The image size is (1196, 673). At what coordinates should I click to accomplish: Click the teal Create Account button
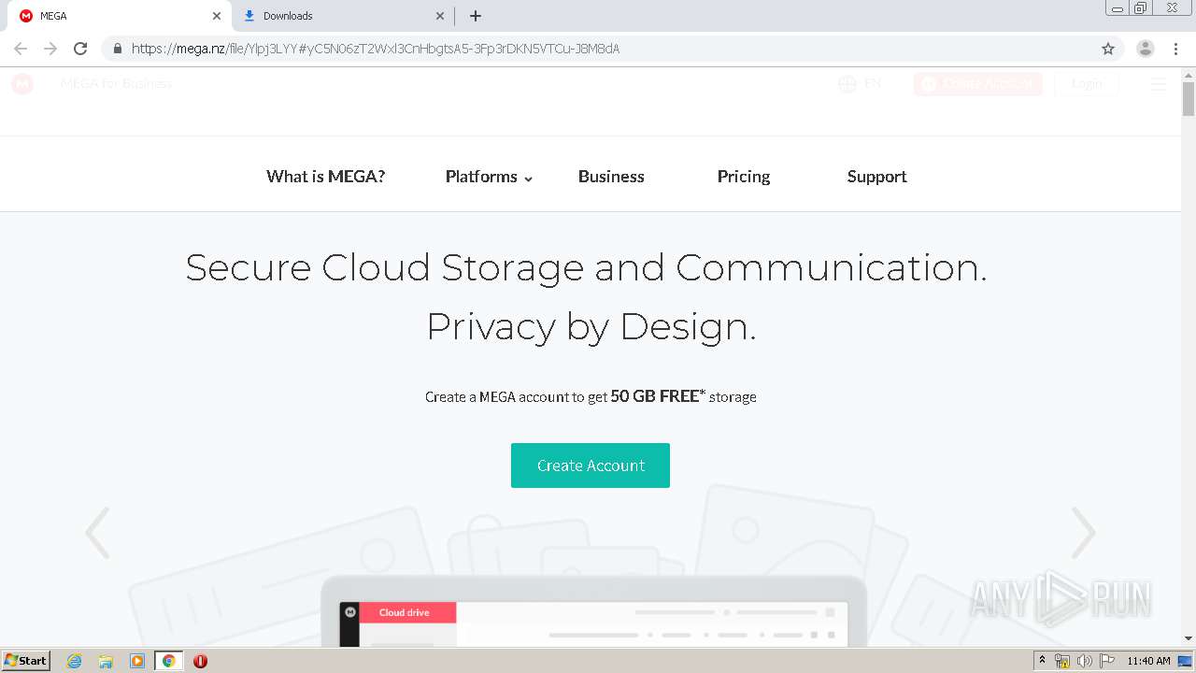coord(591,465)
